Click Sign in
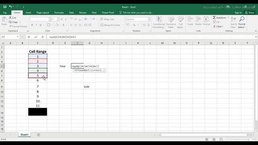Viewport: 258px width, 145px height. pyautogui.click(x=238, y=12)
